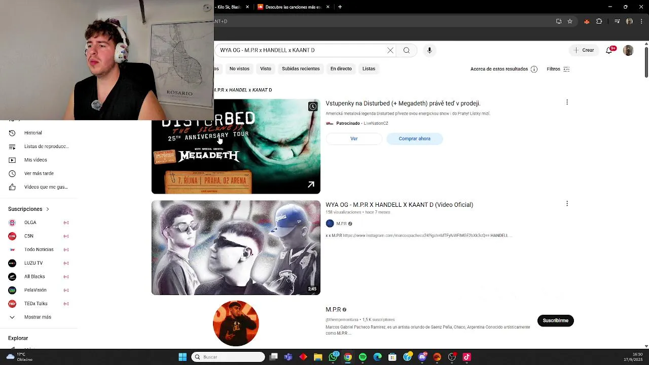The width and height of the screenshot is (649, 365).
Task: Open Listas de reproducción in sidebar
Action: point(39,147)
